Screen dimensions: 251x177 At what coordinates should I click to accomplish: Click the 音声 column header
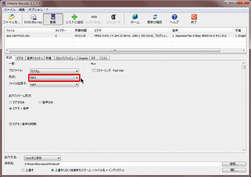(202, 31)
